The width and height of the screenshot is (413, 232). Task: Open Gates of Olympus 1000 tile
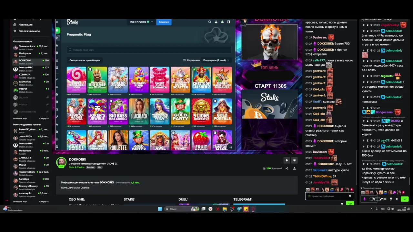click(118, 80)
